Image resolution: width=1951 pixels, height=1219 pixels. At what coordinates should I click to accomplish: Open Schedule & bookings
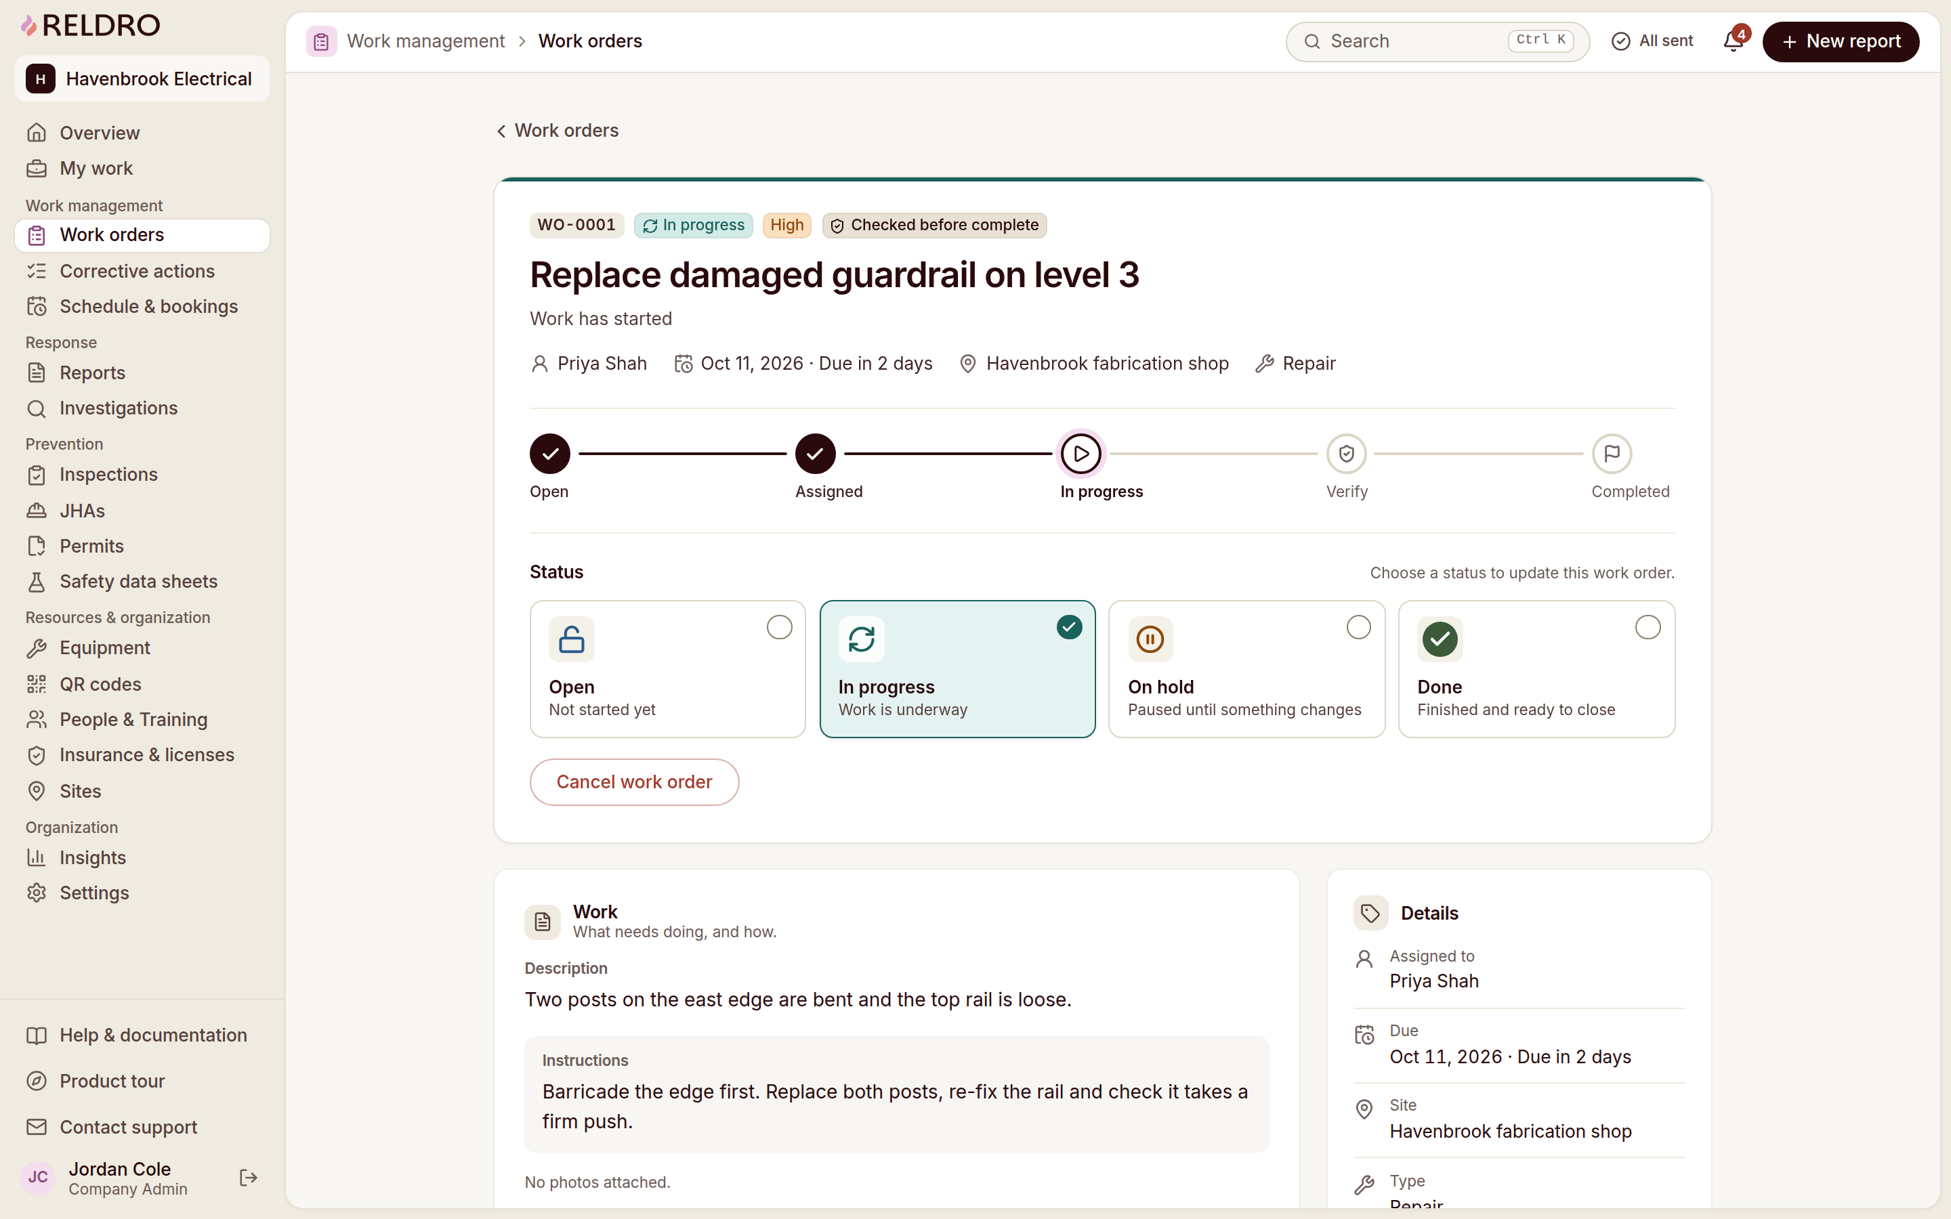(142, 306)
